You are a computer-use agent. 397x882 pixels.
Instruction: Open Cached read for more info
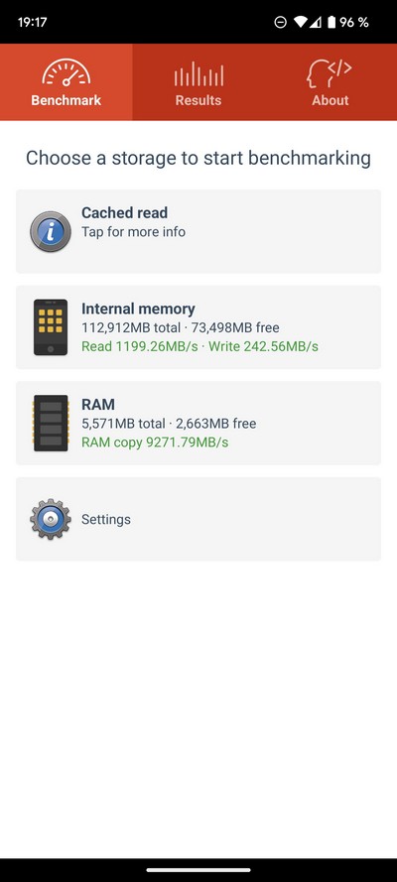(x=198, y=231)
